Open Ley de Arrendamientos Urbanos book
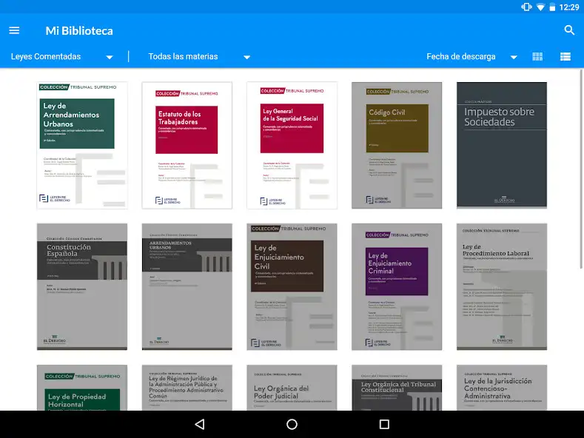 pos(81,145)
